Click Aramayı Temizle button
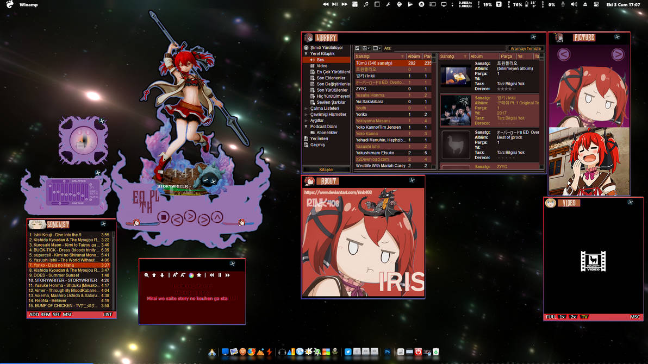The height and width of the screenshot is (364, 648). click(525, 48)
